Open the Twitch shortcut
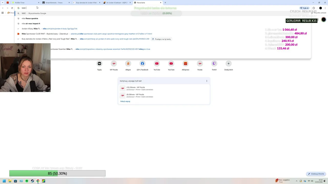This screenshot has width=328, height=184. 214,66
